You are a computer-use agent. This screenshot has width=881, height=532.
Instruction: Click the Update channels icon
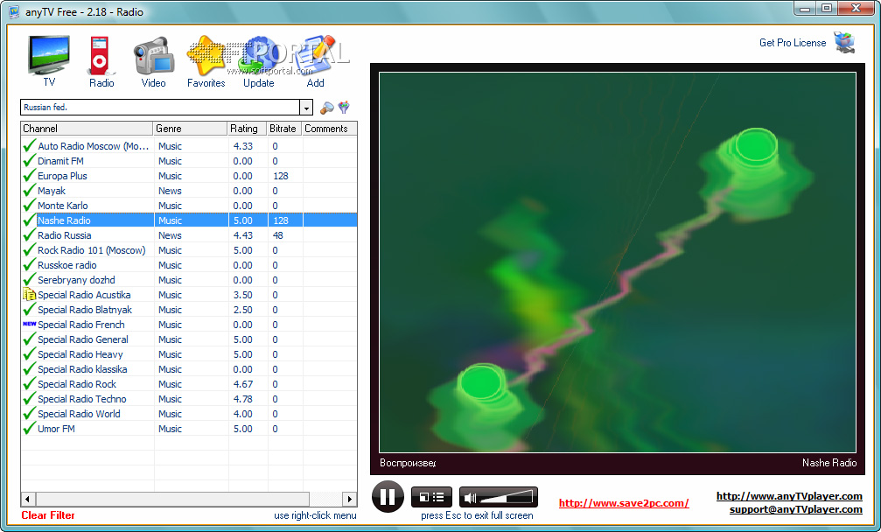pos(258,56)
